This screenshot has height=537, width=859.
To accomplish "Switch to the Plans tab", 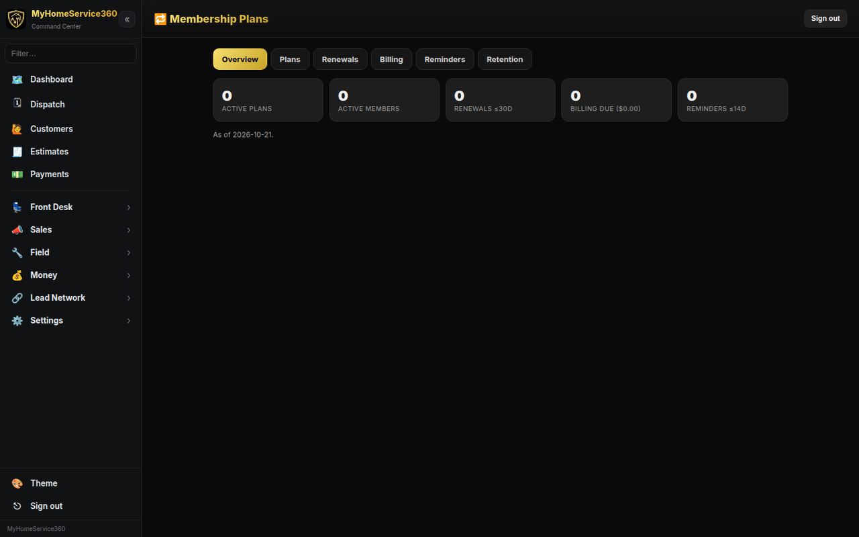I will pos(290,59).
